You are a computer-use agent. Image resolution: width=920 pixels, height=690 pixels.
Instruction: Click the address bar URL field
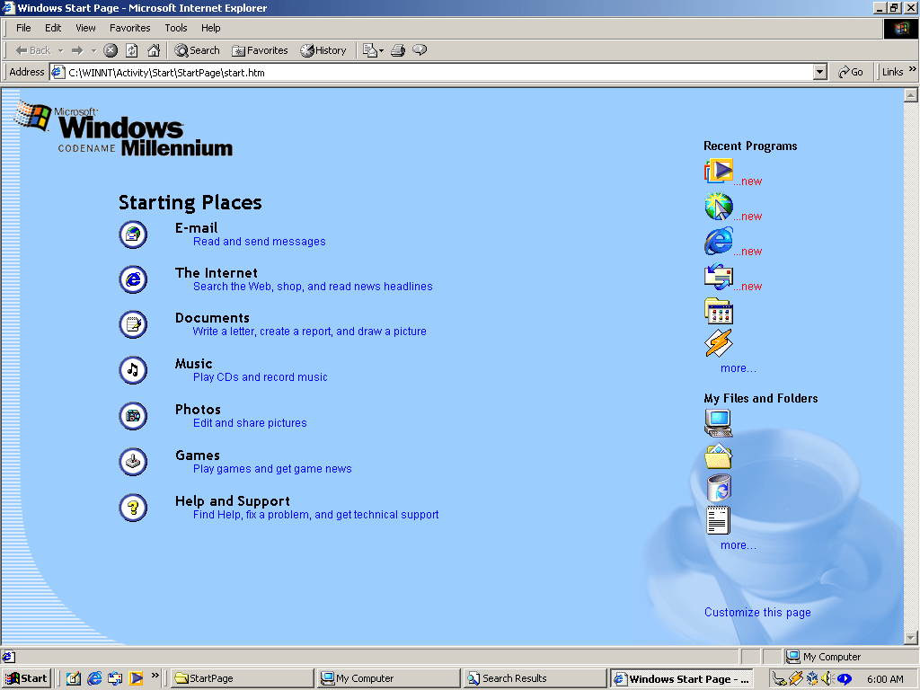(x=431, y=72)
